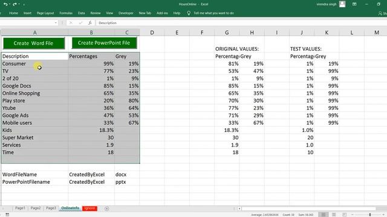Open the Redo history dropdown arrow
This screenshot has height=217, width=387.
[x=19, y=4]
